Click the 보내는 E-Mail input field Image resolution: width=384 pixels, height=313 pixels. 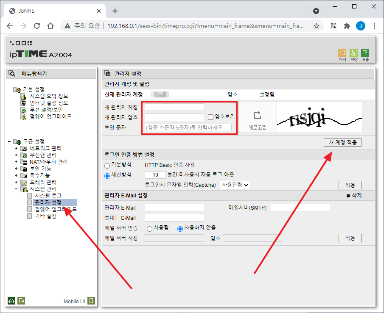point(174,218)
